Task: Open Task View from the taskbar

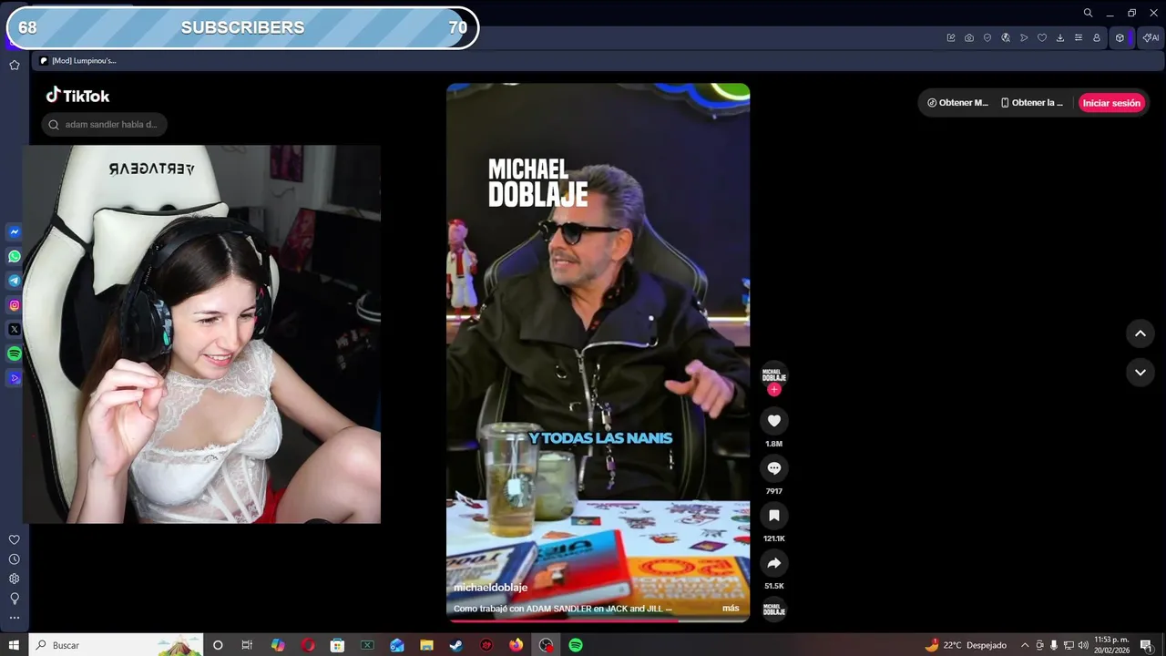Action: pyautogui.click(x=247, y=645)
